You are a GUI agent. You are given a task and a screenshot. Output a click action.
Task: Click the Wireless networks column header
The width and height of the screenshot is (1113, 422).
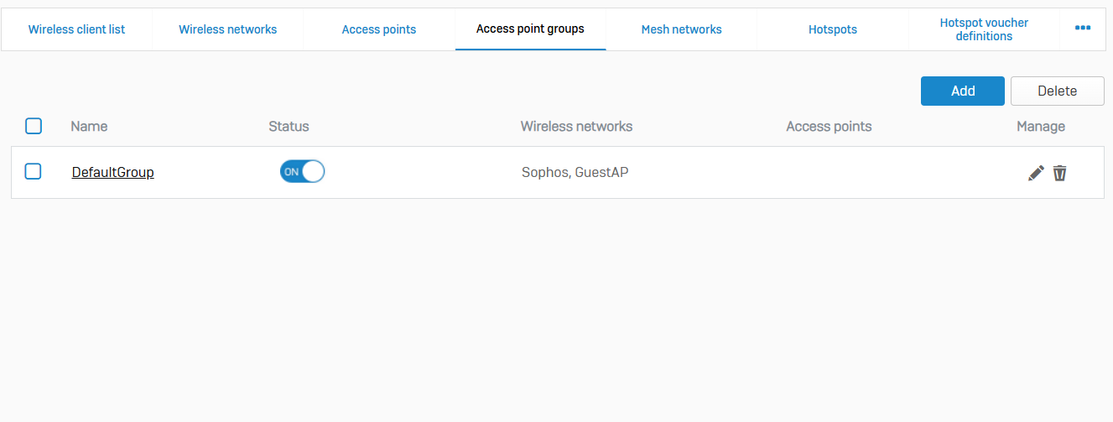click(576, 127)
